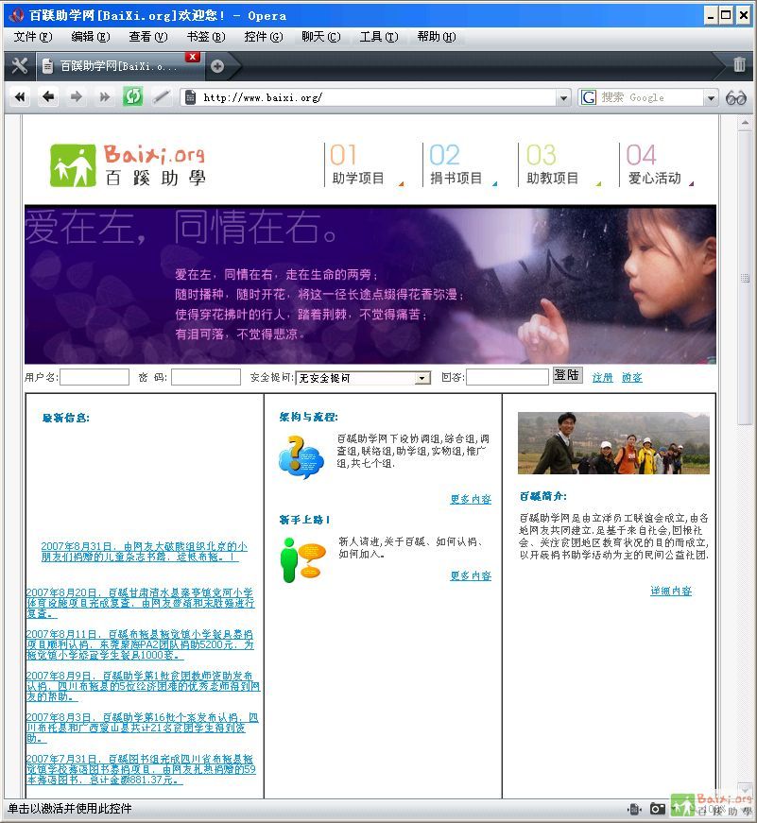Open the closed tabs trash icon
This screenshot has width=757, height=823.
[739, 65]
